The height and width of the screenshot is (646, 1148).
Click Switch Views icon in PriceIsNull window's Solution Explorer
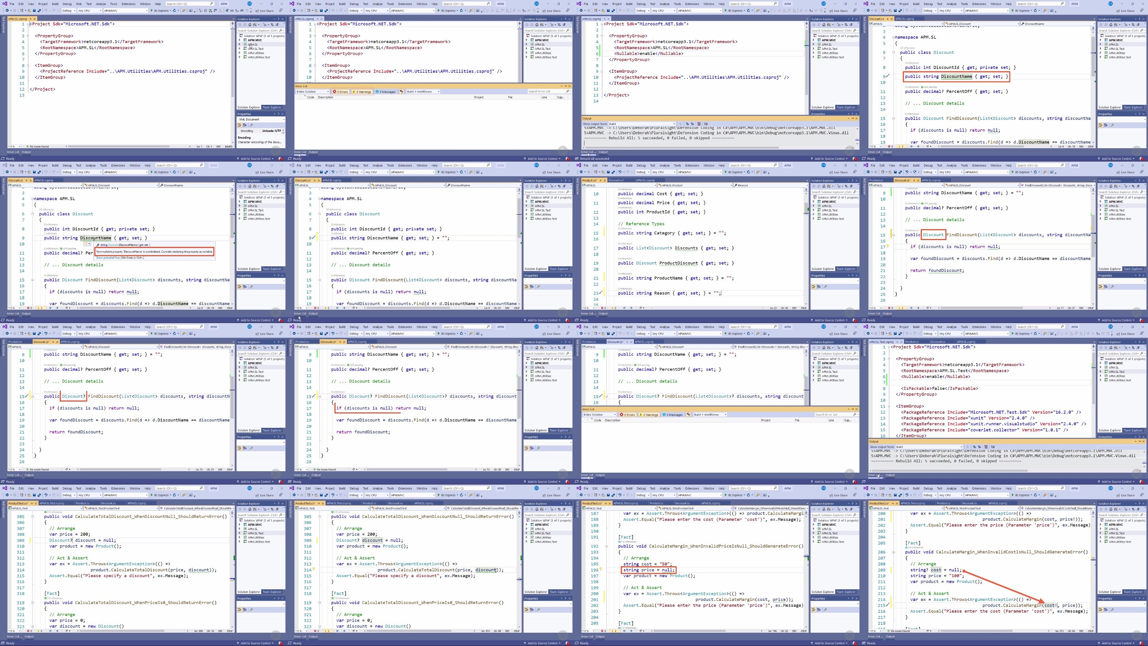pos(829,509)
